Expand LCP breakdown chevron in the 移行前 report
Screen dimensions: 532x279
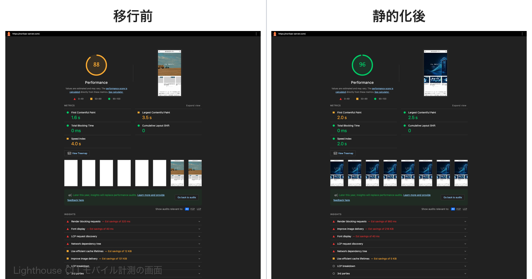tap(199, 266)
